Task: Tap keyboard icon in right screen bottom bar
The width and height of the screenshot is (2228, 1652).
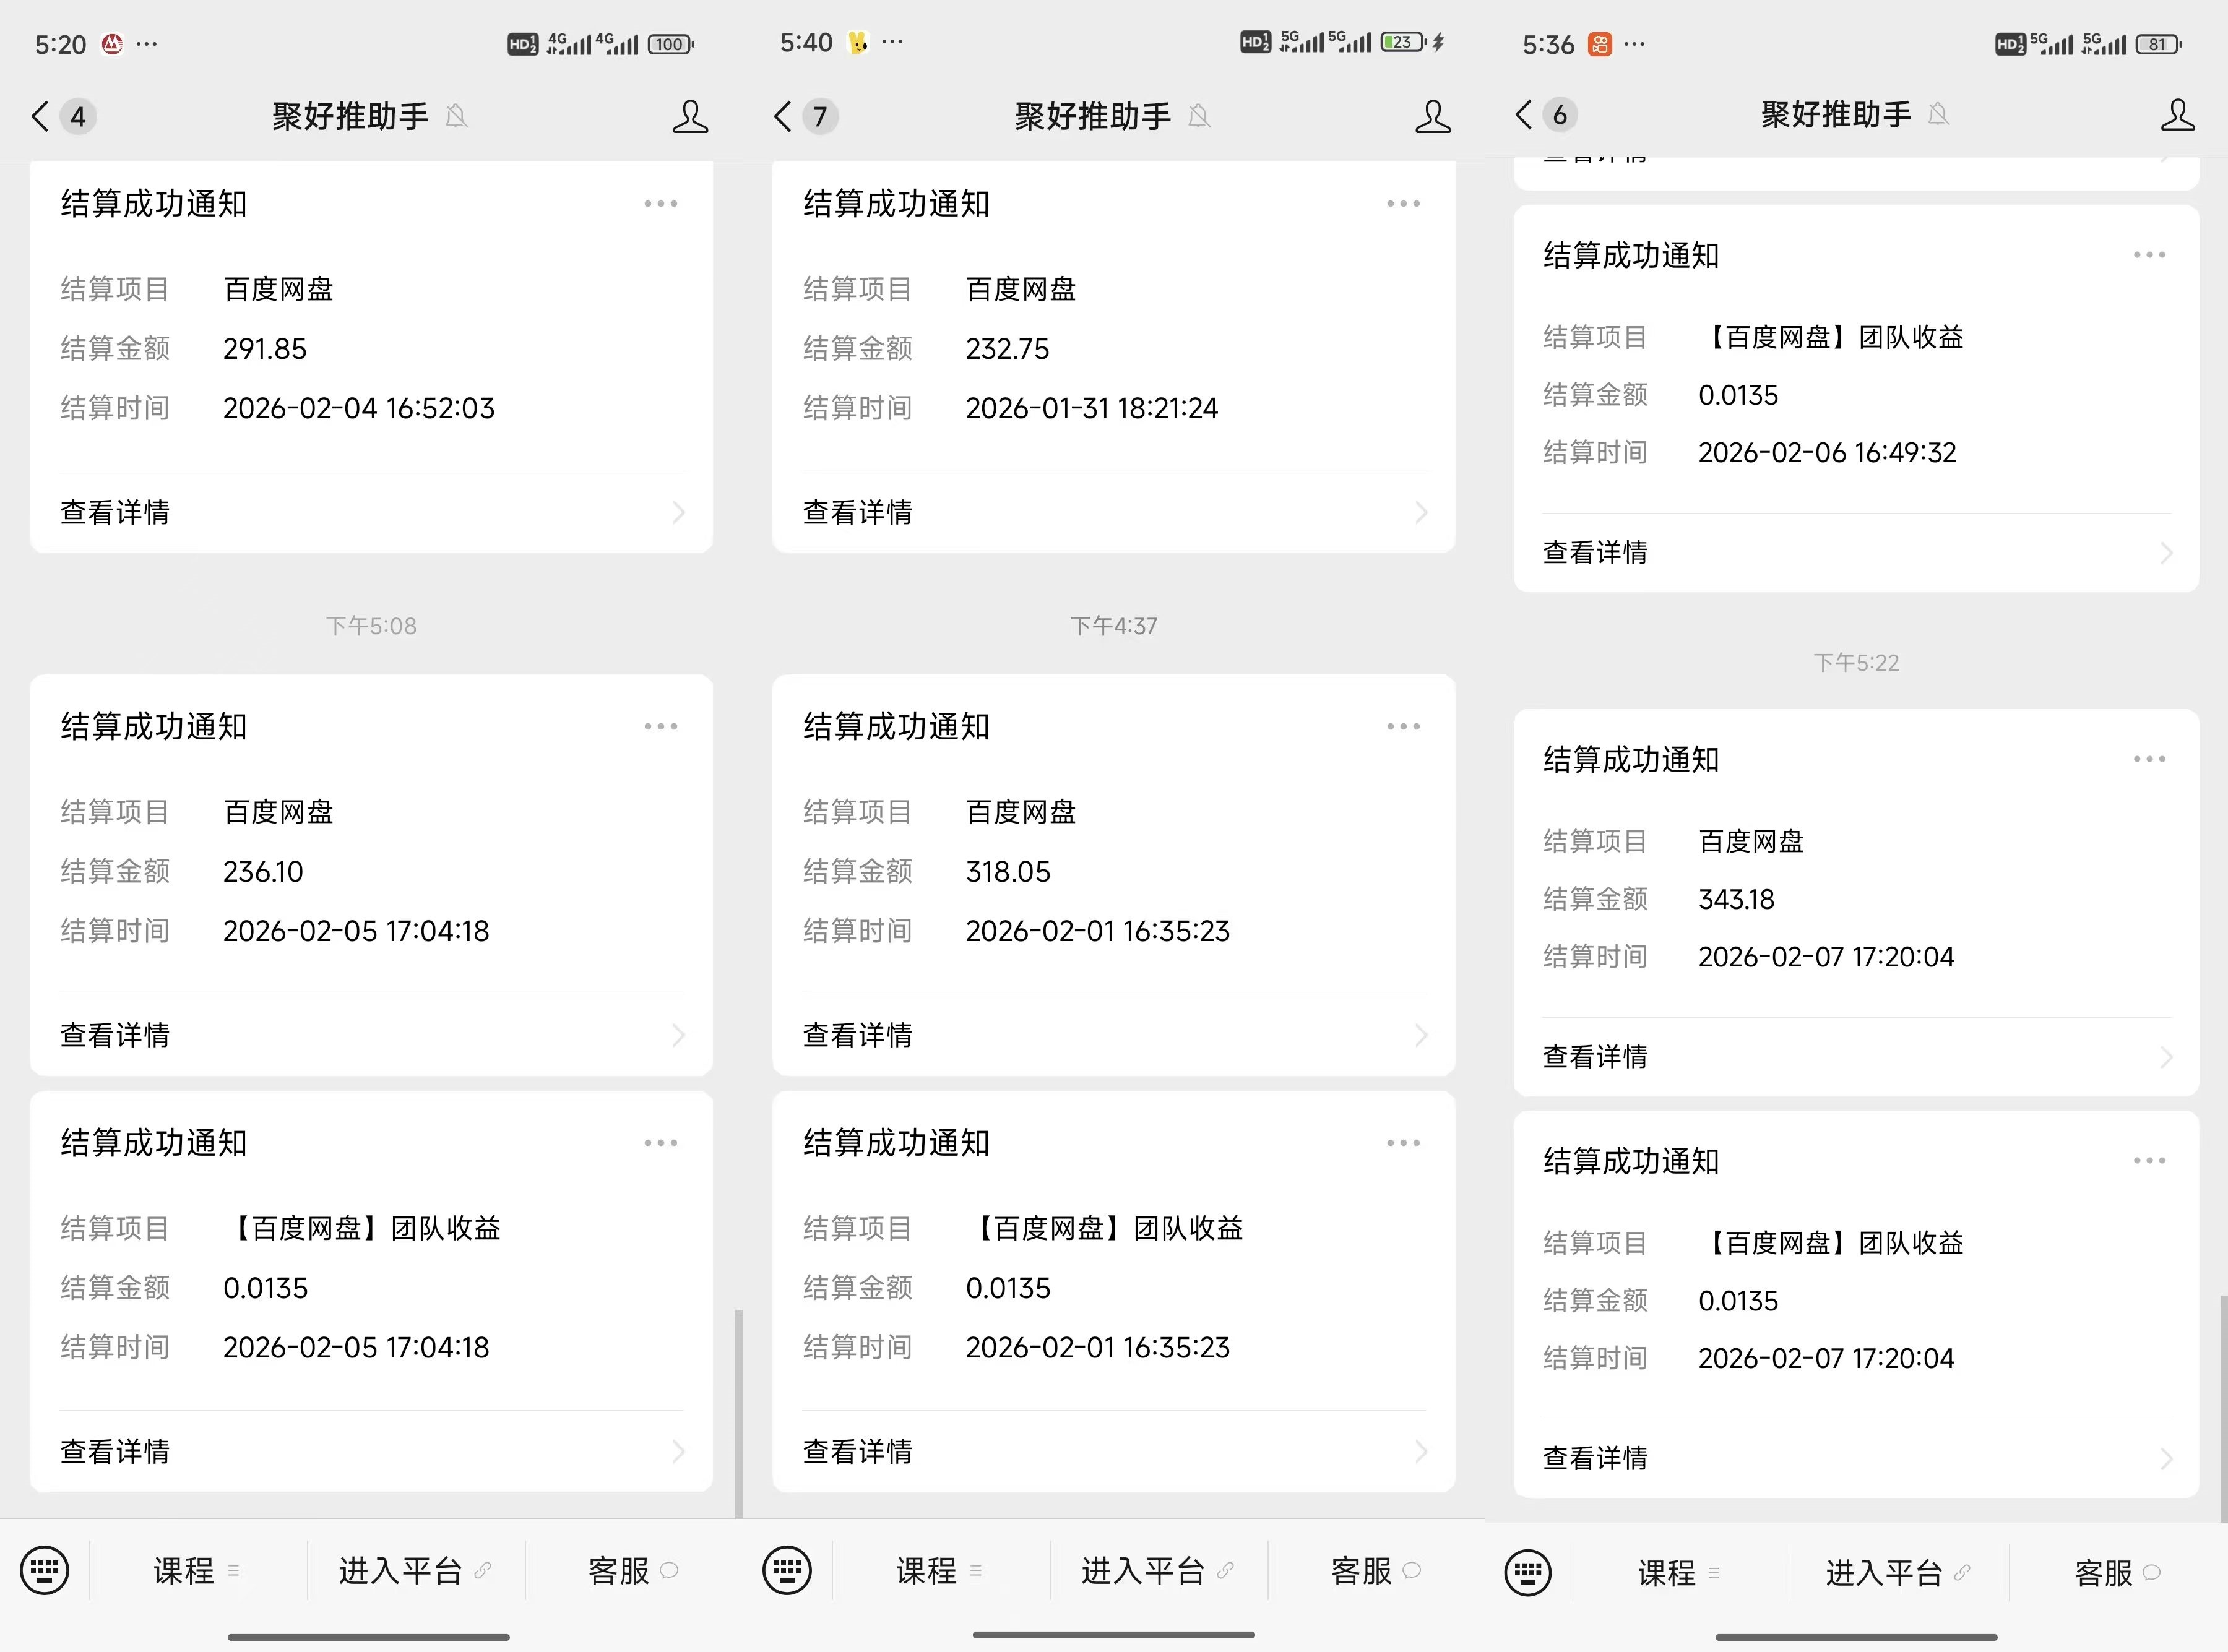Action: [x=1528, y=1572]
